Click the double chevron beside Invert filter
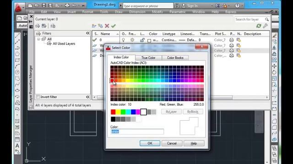 click(88, 97)
